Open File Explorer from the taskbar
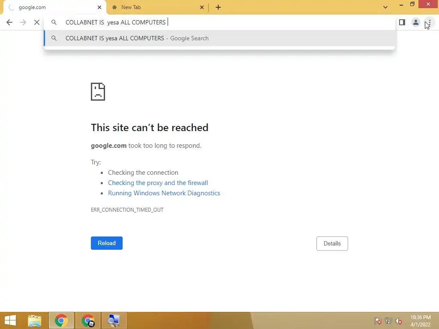The height and width of the screenshot is (329, 439). click(x=35, y=320)
